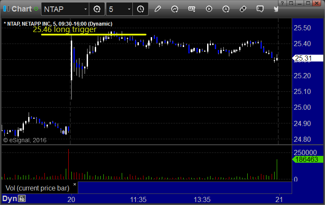Click the 25.00 price axis label
325x205 pixels.
pyautogui.click(x=302, y=107)
